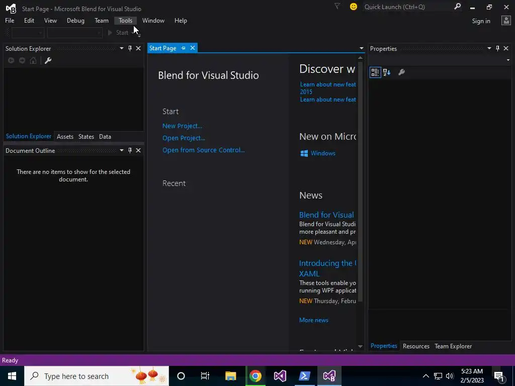Open the active documents list dropdown arrow
Viewport: 515px width, 386px height.
[x=361, y=49]
